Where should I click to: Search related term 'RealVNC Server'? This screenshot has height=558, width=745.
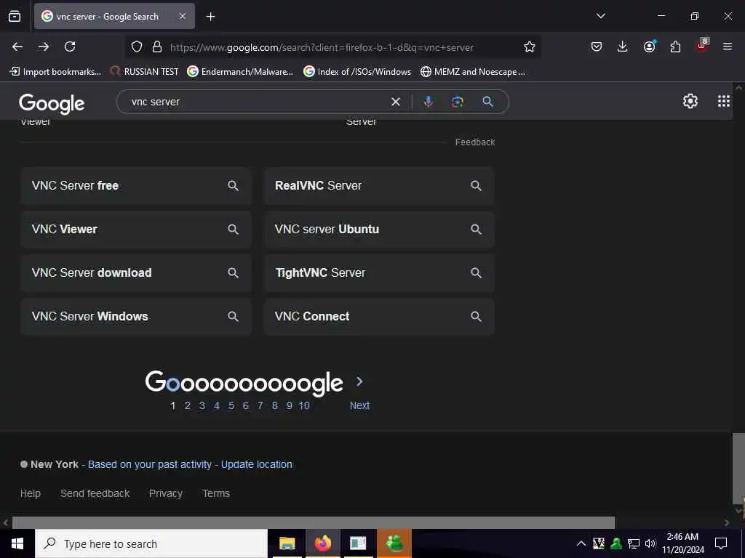tap(379, 185)
